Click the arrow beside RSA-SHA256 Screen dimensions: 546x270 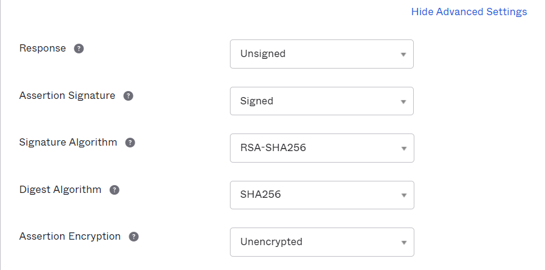404,149
